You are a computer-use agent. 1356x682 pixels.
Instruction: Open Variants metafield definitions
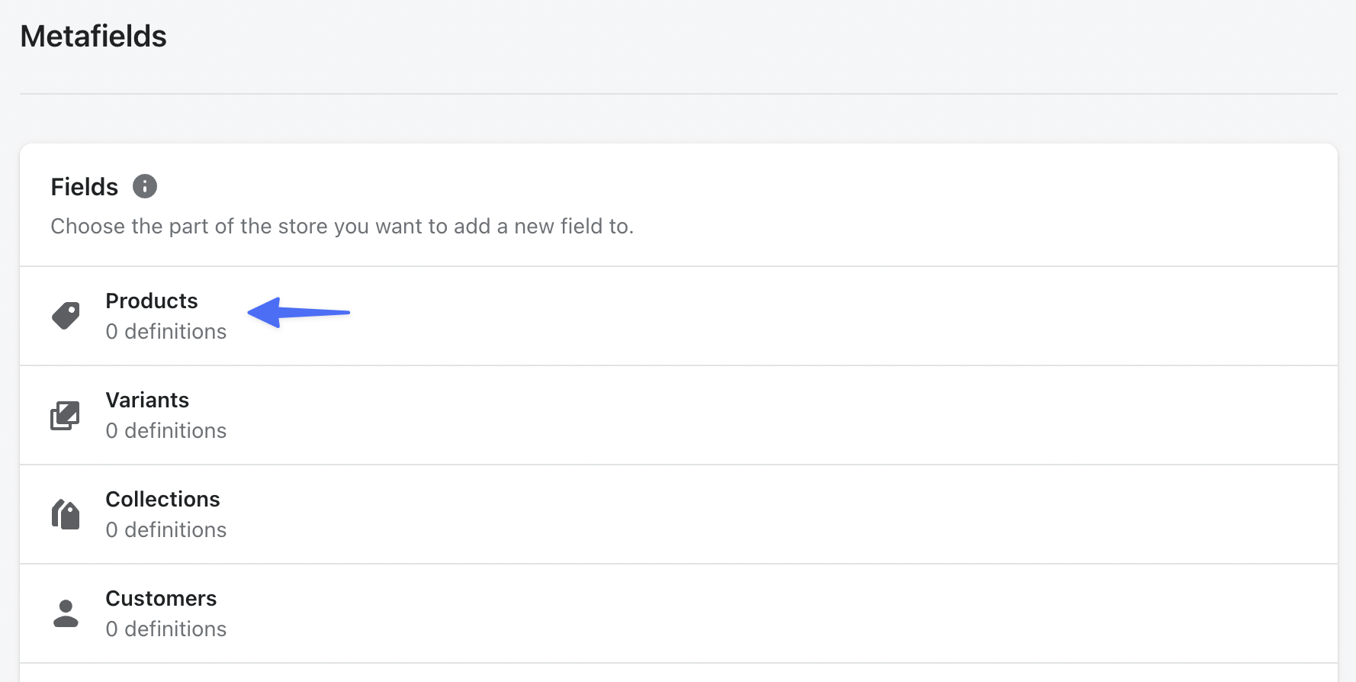coord(147,400)
